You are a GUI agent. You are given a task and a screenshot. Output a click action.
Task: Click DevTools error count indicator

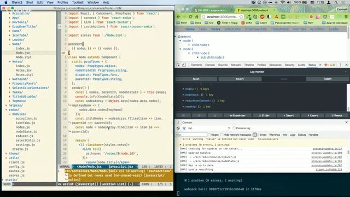click(x=326, y=65)
